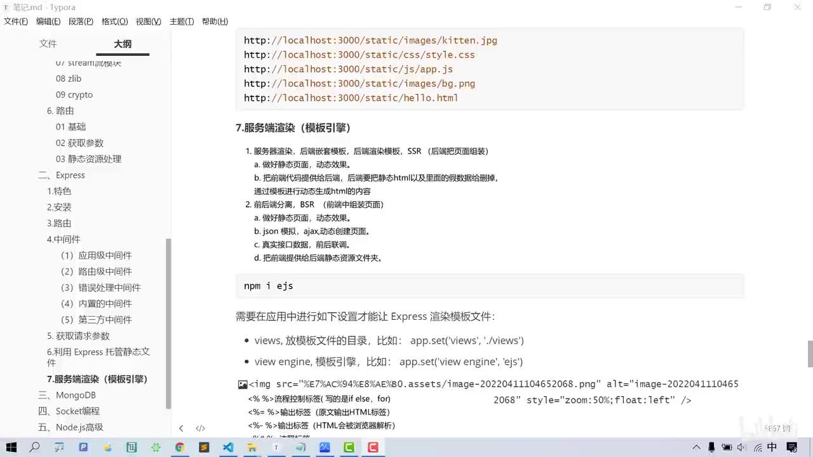Launch Chrome from the taskbar

(x=180, y=447)
